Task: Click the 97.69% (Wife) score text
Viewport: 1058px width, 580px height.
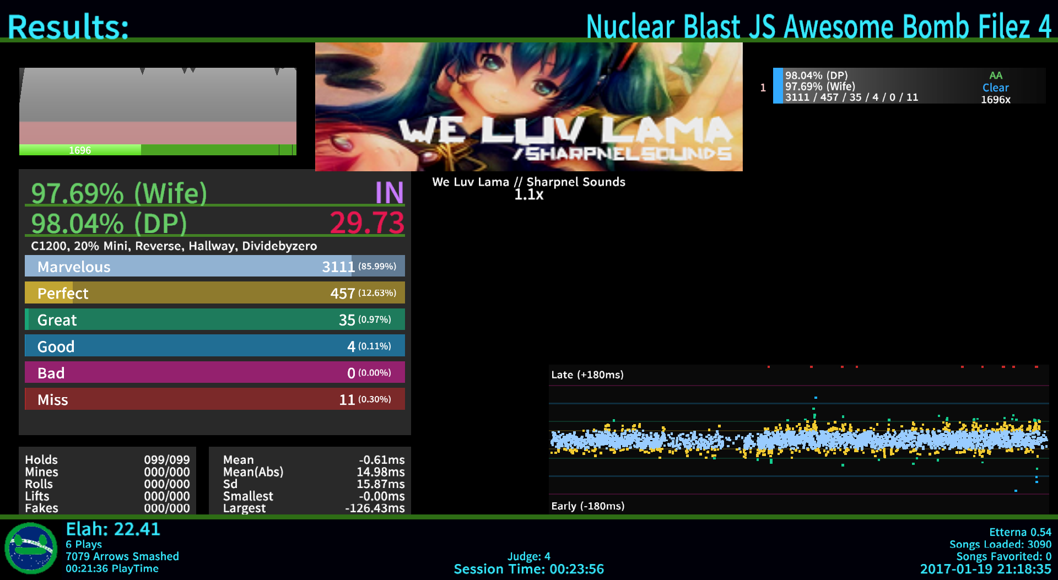Action: 119,193
